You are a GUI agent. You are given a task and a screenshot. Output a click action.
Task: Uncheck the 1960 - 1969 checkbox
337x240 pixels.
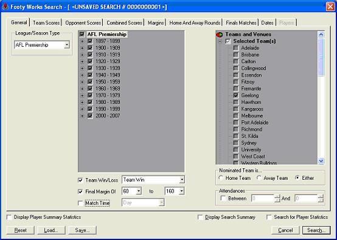pyautogui.click(x=90, y=89)
